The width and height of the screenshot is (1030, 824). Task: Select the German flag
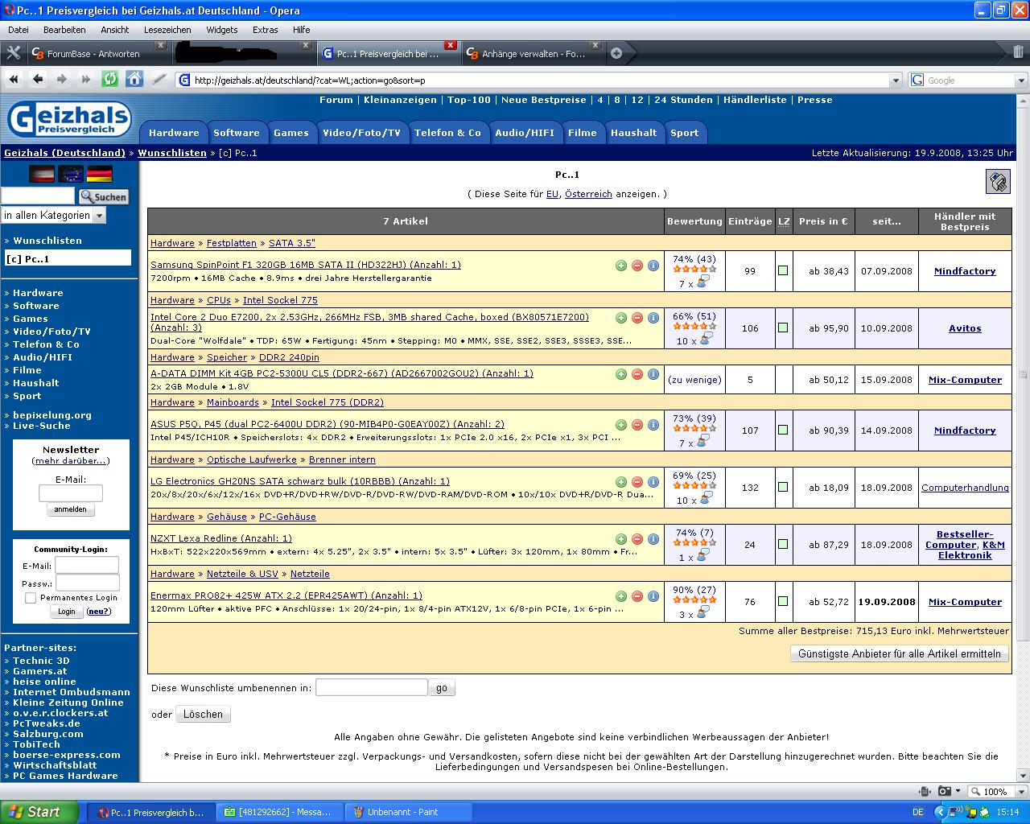coord(100,174)
